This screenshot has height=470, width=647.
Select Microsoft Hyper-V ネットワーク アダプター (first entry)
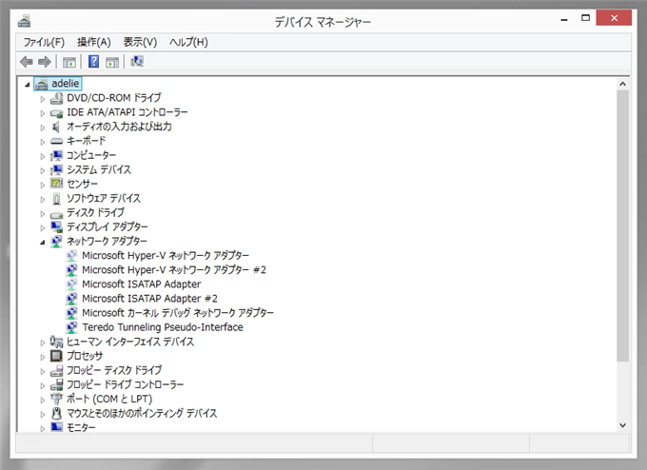pos(165,255)
